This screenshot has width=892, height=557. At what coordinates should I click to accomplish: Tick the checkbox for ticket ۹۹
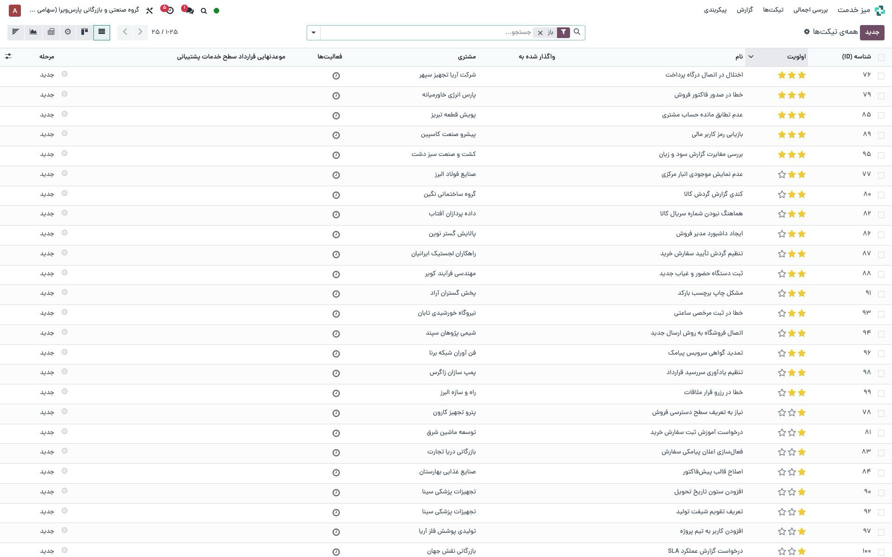(x=881, y=393)
